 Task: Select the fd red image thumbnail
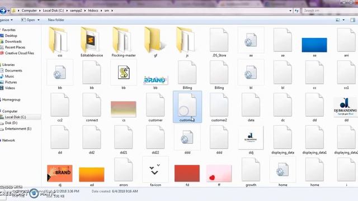pos(187,174)
